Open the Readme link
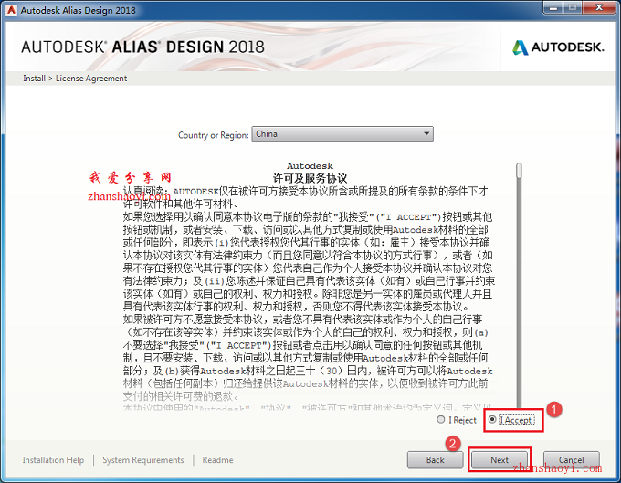This screenshot has width=621, height=483. 217,459
